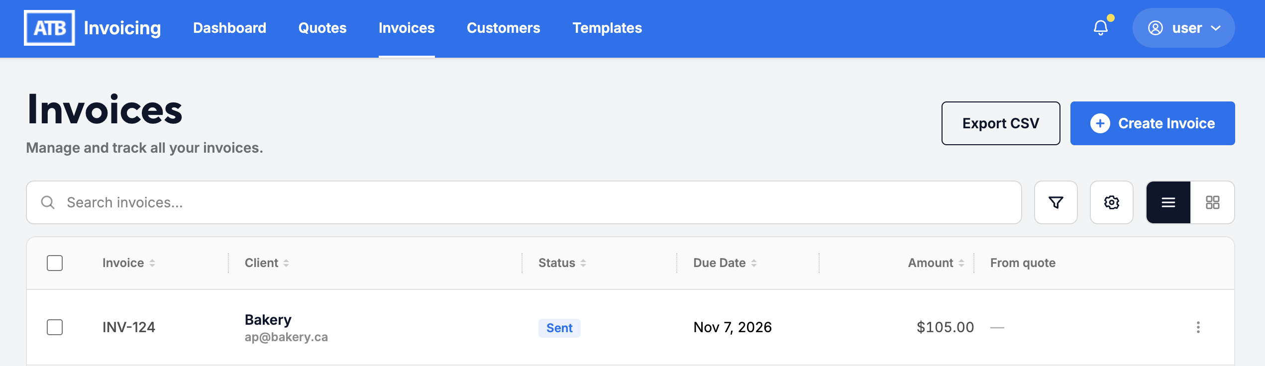Click the Create Invoice button
The height and width of the screenshot is (366, 1265).
(x=1153, y=123)
